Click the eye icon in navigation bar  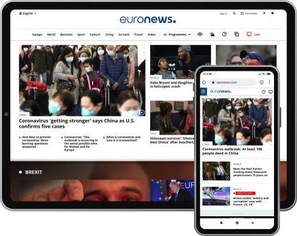point(200,34)
